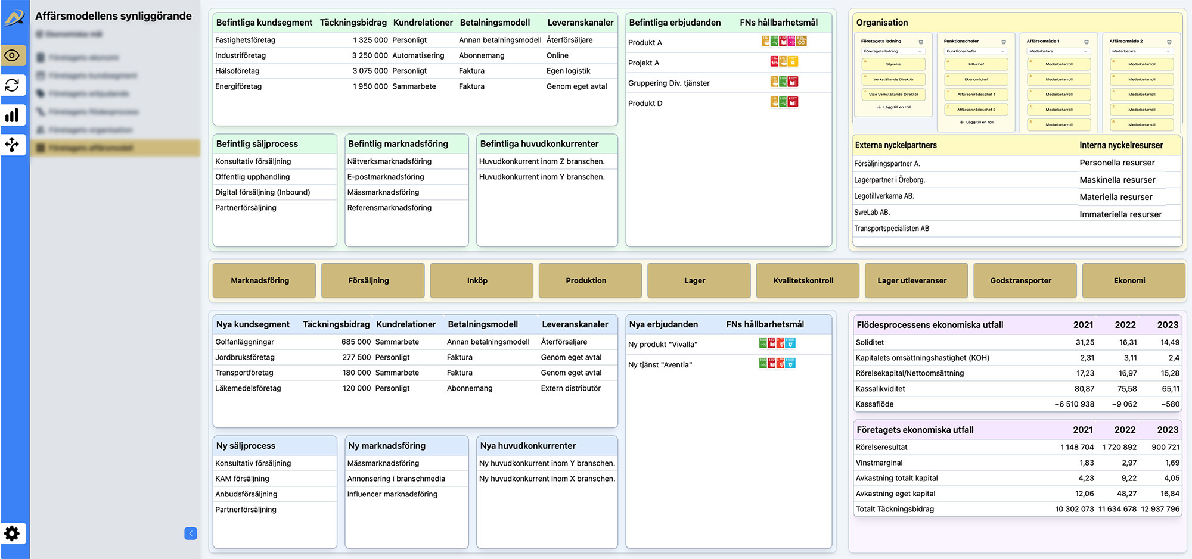This screenshot has height=559, width=1192.
Task: Expand the Funktionschefer dropdown selector
Action: pyautogui.click(x=976, y=51)
